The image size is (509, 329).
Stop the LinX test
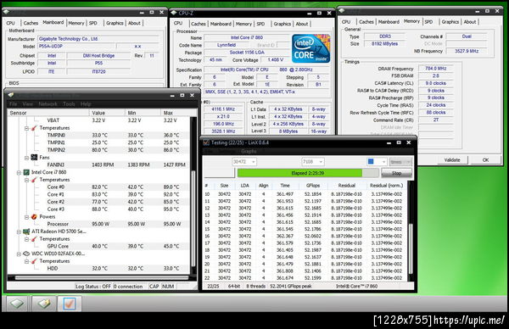397,173
